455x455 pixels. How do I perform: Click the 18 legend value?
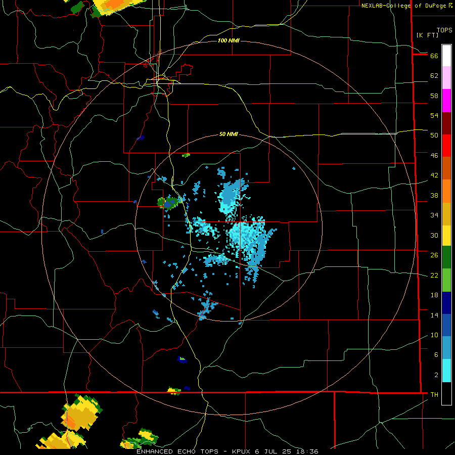[x=434, y=295]
